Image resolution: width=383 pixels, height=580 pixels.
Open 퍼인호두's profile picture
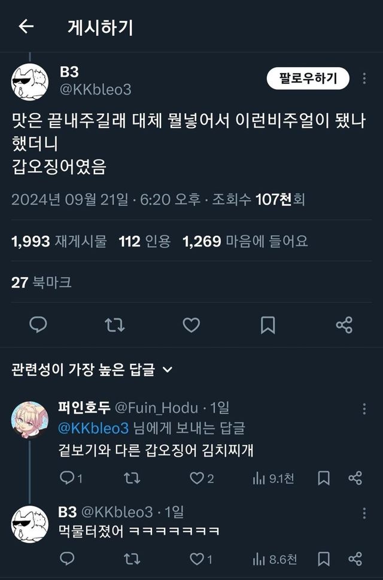pyautogui.click(x=29, y=420)
